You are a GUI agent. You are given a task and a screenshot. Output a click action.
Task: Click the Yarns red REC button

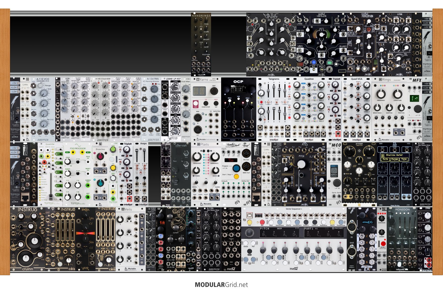pyautogui.click(x=196, y=104)
